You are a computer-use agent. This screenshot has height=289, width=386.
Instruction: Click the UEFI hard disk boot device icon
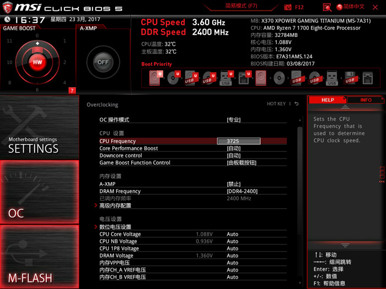(156, 78)
